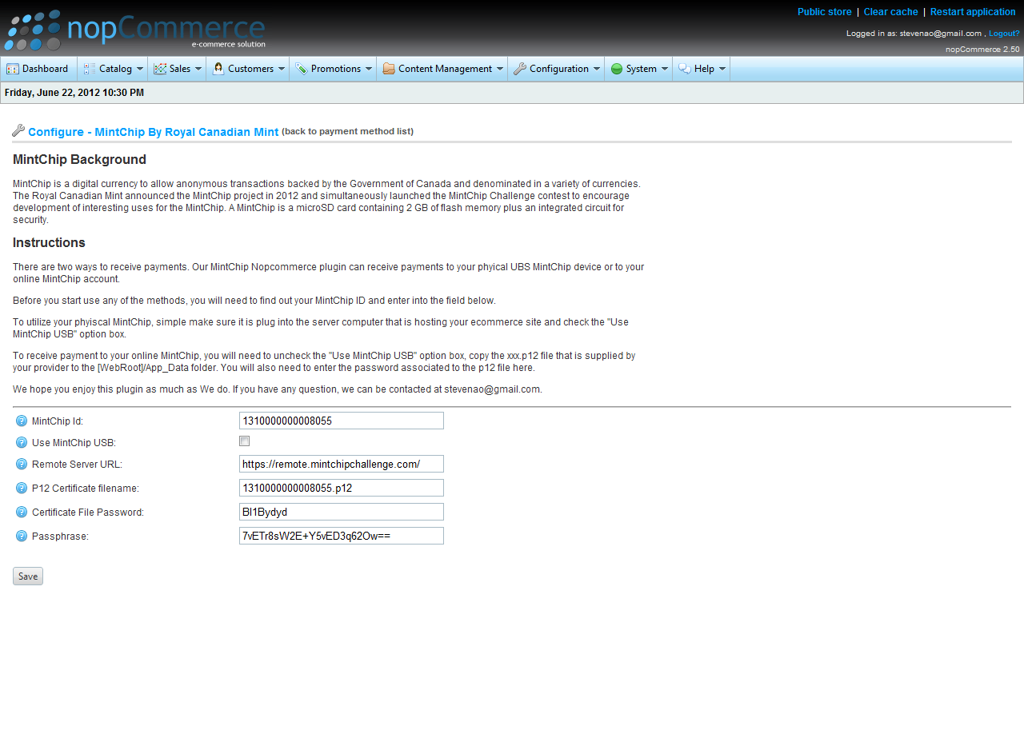
Task: Focus the MintChip Id input field
Action: (342, 421)
